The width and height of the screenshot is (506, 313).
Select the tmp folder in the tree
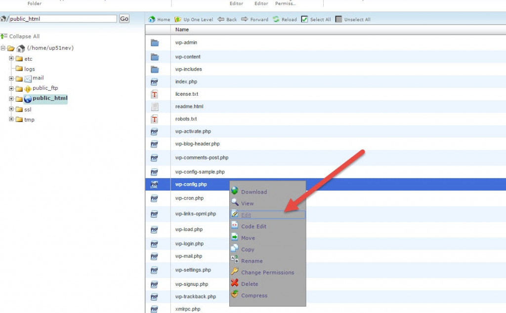(x=29, y=119)
